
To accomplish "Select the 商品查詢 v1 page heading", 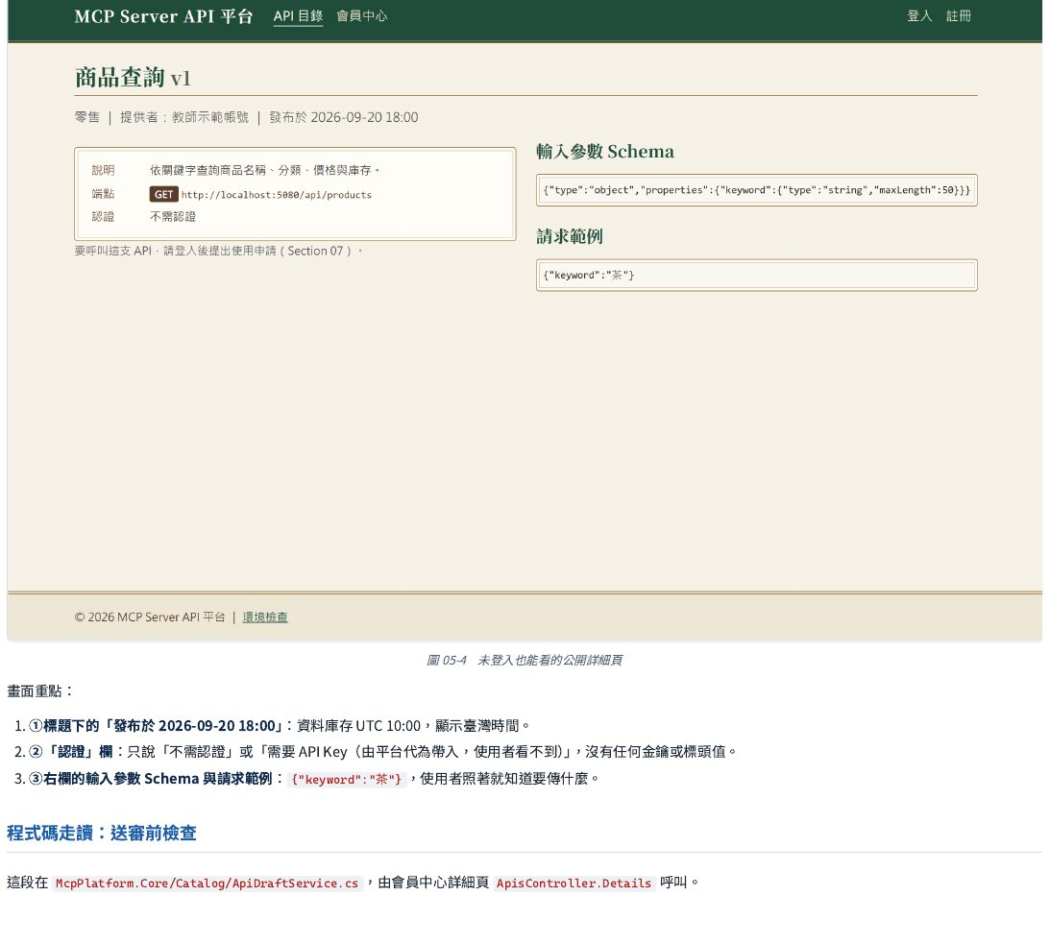I will click(x=133, y=78).
